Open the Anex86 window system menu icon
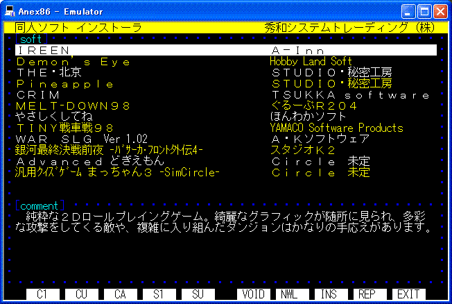 10,11
